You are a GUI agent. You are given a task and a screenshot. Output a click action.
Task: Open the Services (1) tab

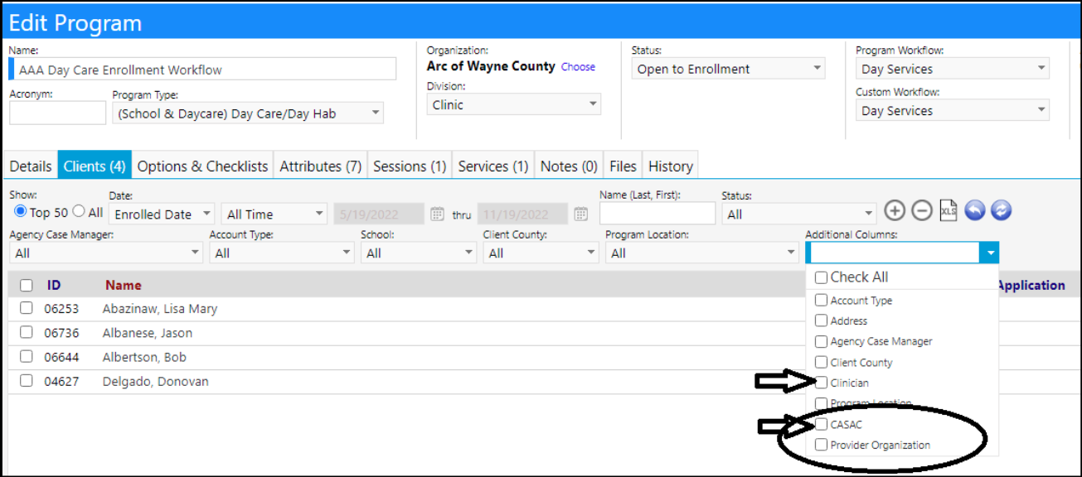(x=493, y=166)
